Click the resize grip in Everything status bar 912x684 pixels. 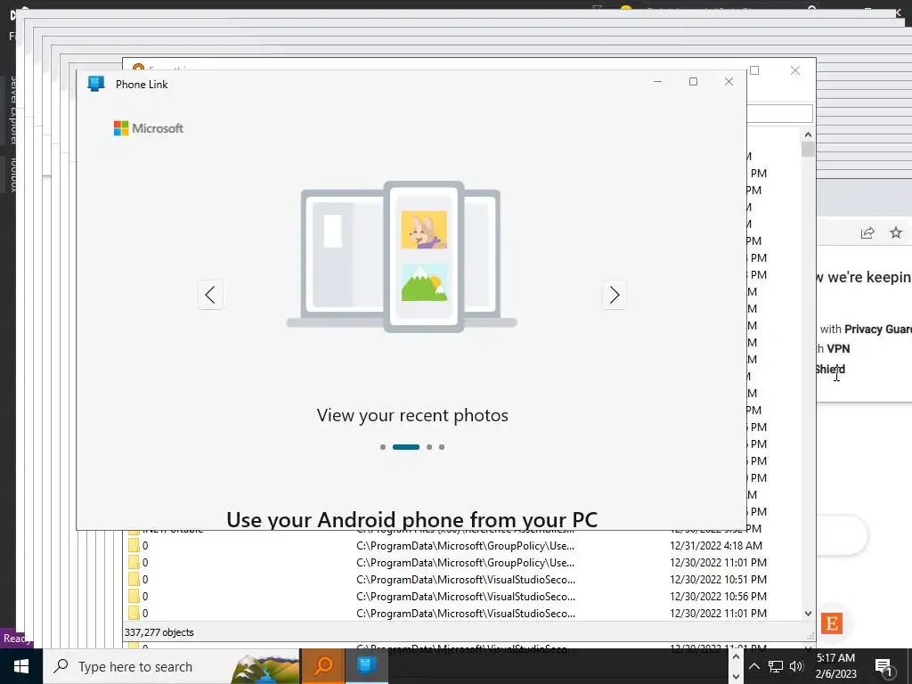click(x=810, y=636)
